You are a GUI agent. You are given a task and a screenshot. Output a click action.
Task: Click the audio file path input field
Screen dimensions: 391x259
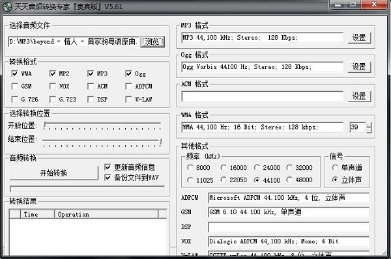point(74,42)
